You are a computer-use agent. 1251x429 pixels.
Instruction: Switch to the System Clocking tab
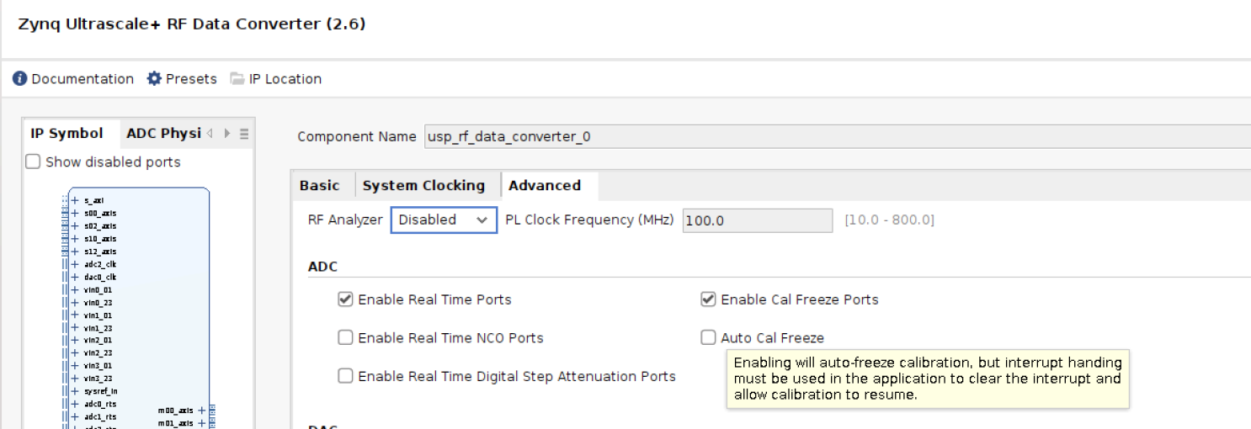[423, 186]
